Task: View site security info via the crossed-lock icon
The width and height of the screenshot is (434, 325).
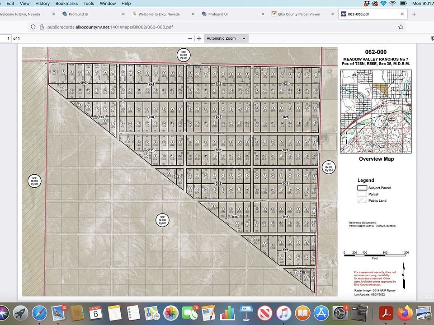Action: (x=42, y=27)
